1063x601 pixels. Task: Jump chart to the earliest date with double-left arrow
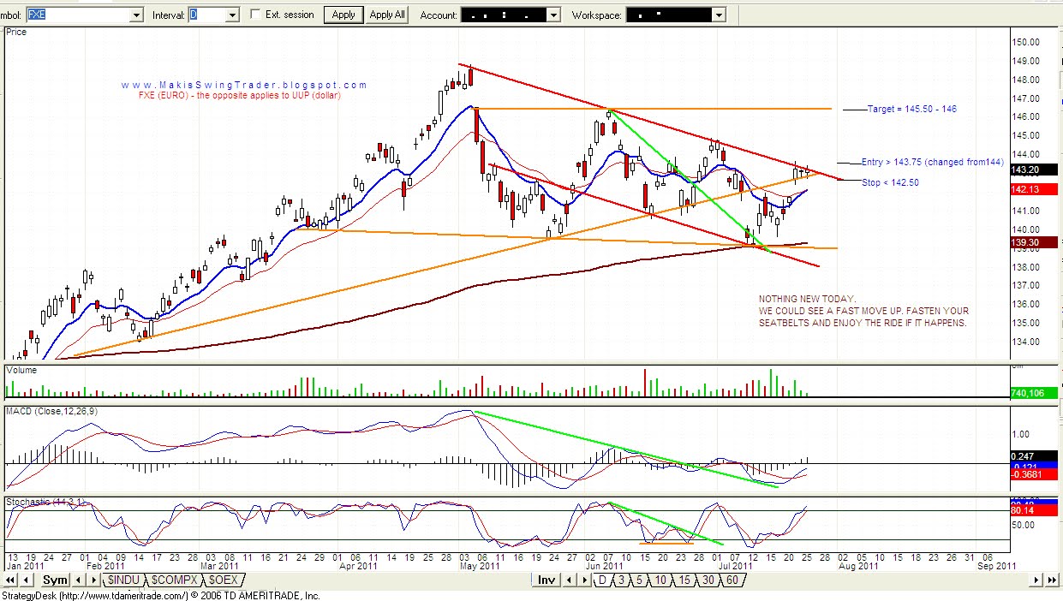click(9, 580)
